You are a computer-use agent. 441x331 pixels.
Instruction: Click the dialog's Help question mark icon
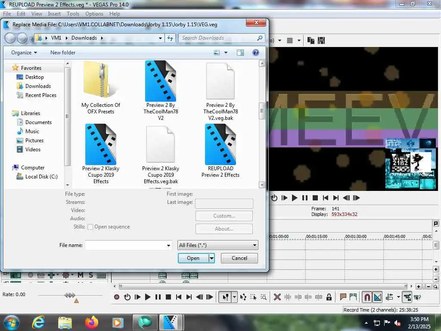click(256, 53)
